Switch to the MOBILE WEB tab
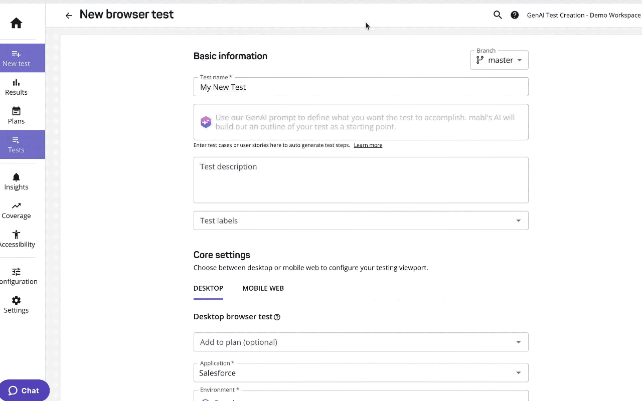This screenshot has width=642, height=401. [x=263, y=288]
